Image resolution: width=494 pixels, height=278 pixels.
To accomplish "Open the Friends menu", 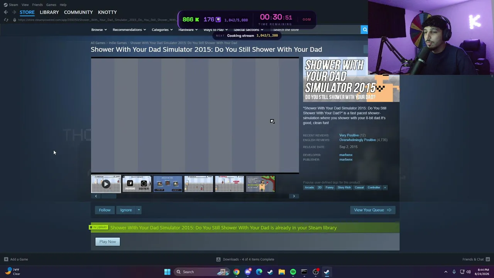I will pos(37,5).
